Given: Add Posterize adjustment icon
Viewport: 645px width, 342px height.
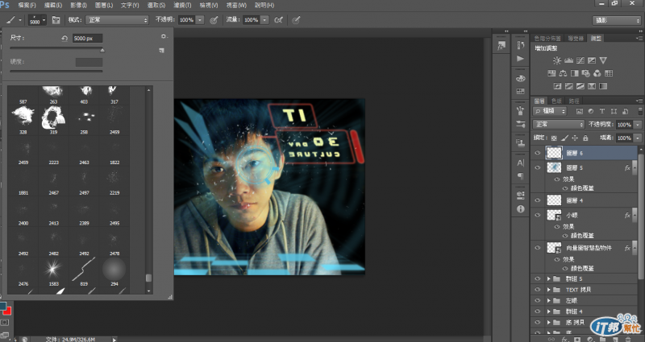Looking at the screenshot, I should [x=569, y=86].
